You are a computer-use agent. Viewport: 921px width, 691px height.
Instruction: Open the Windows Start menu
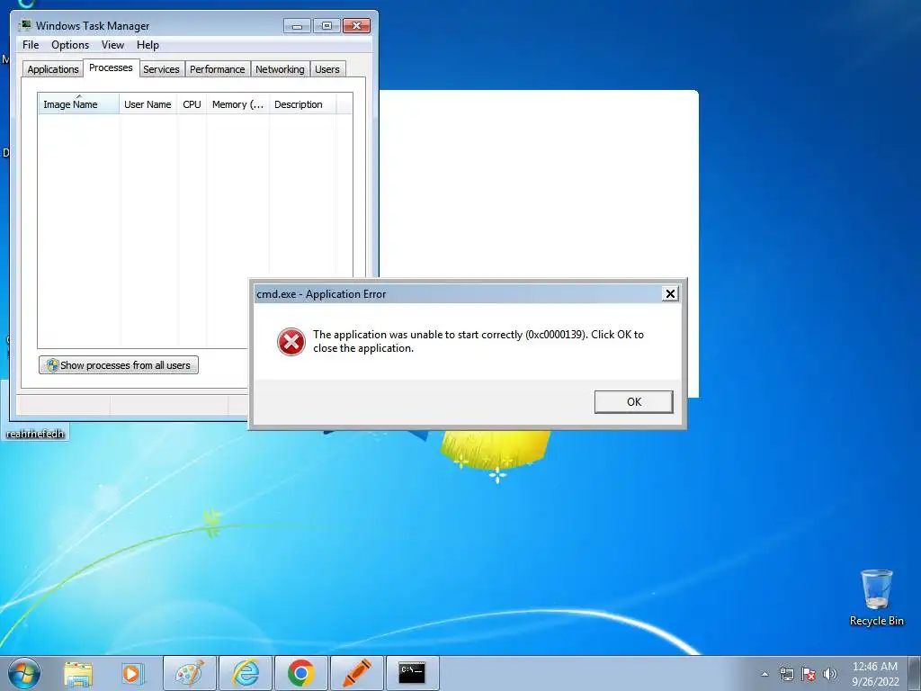[x=23, y=673]
